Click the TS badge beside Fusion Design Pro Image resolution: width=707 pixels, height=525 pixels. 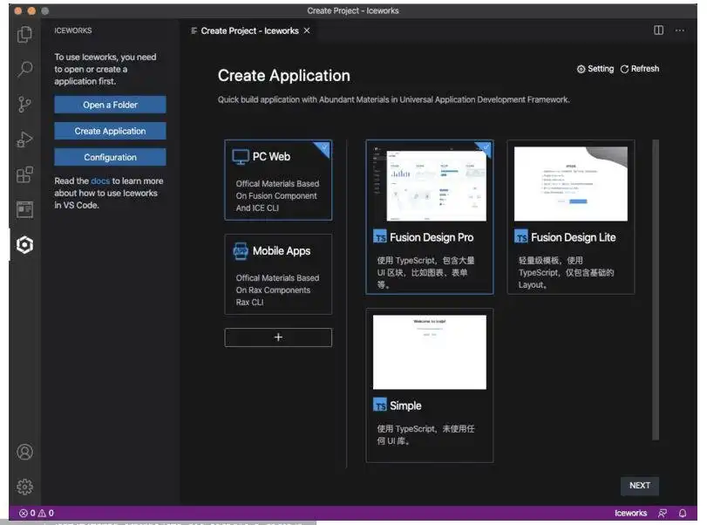379,237
